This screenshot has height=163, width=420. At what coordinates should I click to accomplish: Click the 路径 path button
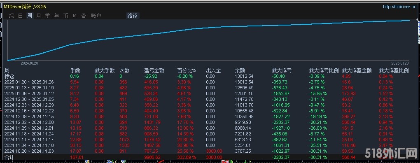(132, 16)
